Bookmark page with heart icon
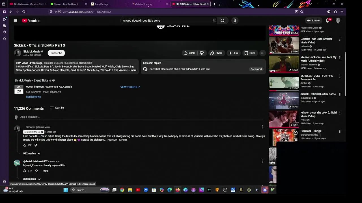Viewport: 362px width, 203px height. 302,12
